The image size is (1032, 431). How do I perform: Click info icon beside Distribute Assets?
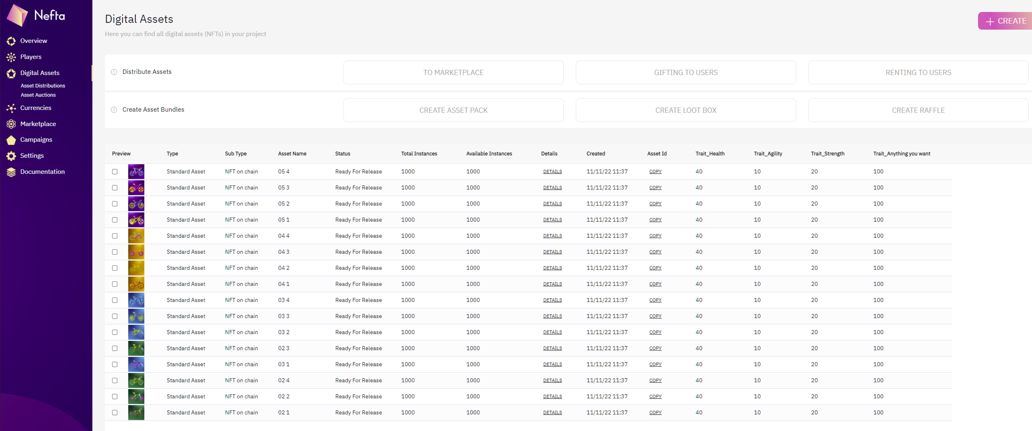[114, 72]
